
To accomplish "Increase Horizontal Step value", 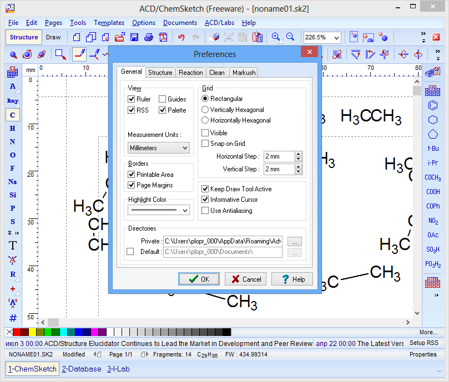I will 298,154.
